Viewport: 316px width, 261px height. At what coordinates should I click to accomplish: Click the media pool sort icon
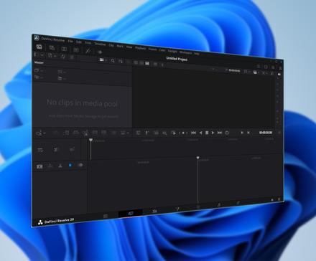(x=121, y=62)
